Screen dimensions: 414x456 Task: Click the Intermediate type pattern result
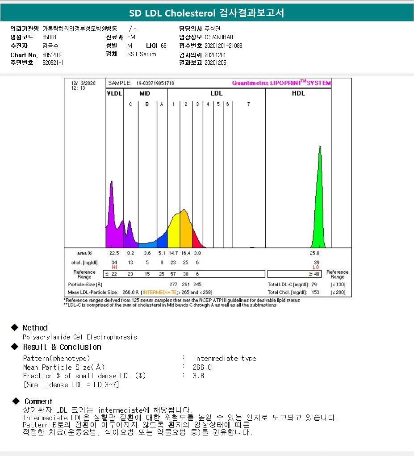225,358
